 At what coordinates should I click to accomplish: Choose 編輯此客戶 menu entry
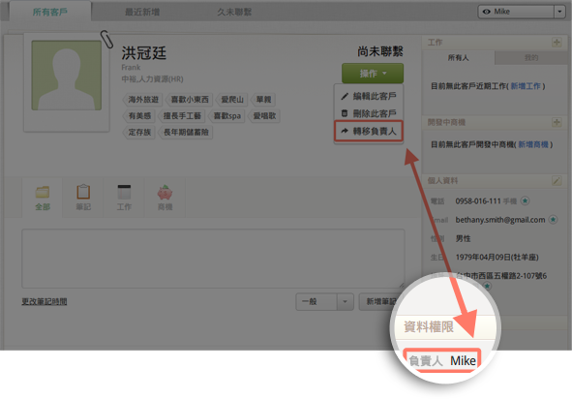(x=369, y=96)
